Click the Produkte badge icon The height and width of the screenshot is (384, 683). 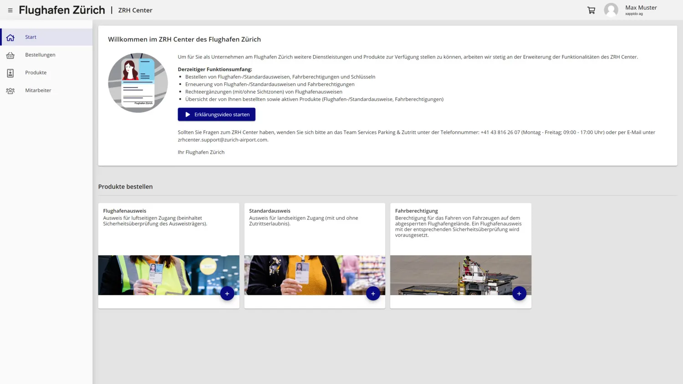(10, 73)
